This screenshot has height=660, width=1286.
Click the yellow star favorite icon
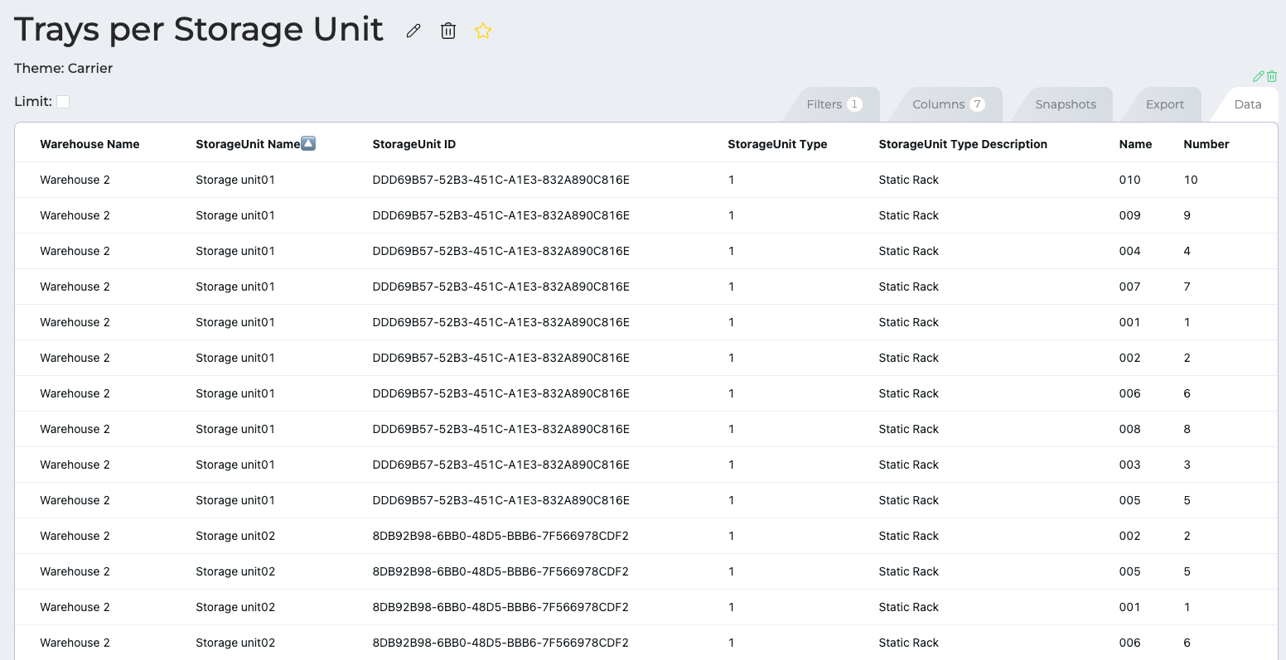pos(483,31)
